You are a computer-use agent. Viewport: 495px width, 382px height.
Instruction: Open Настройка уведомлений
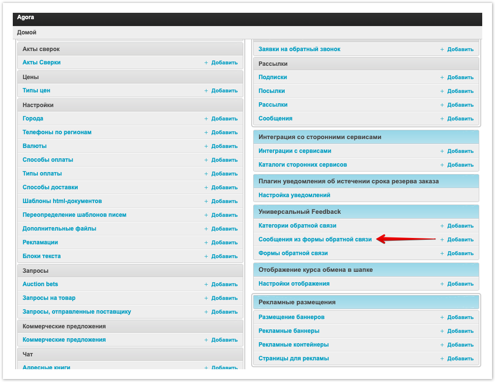click(294, 195)
